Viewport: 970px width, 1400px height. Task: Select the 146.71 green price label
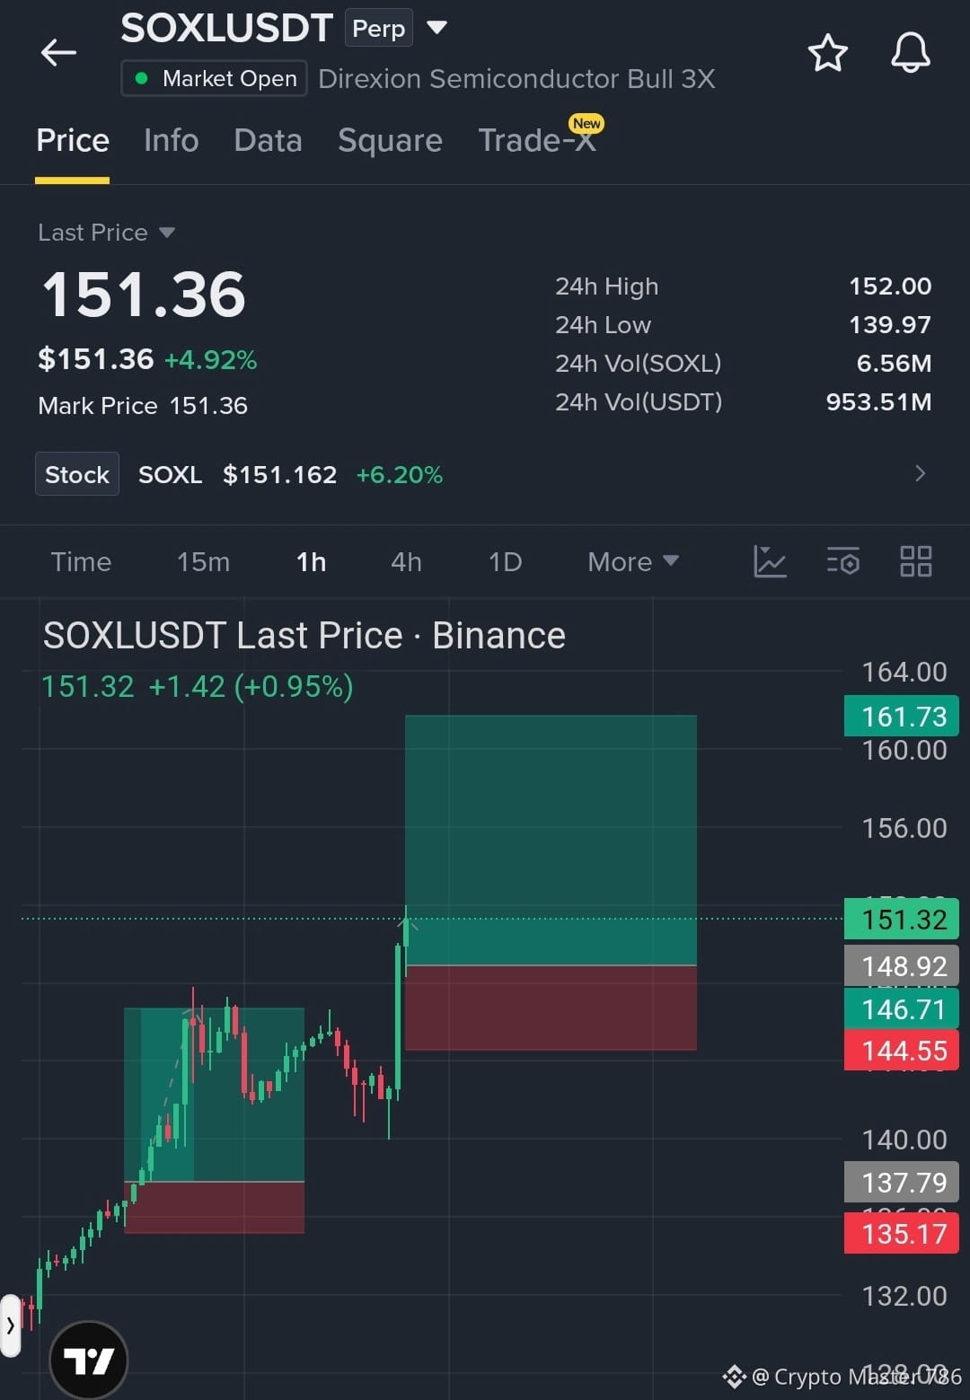[x=902, y=1009]
